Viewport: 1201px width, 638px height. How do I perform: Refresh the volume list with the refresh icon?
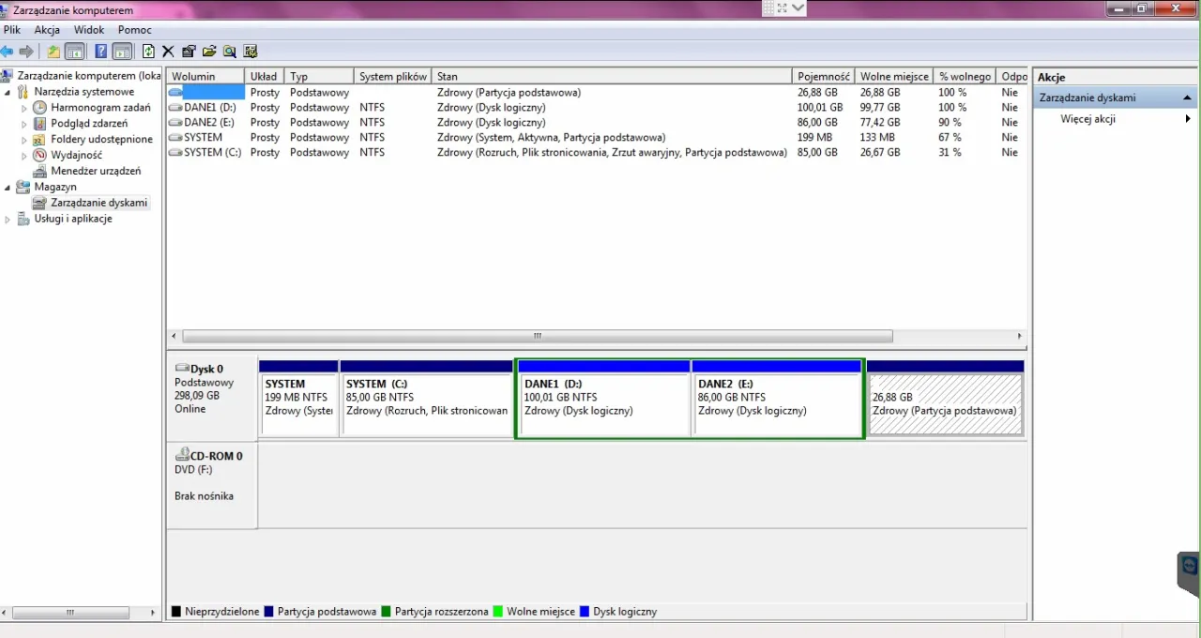pos(147,52)
